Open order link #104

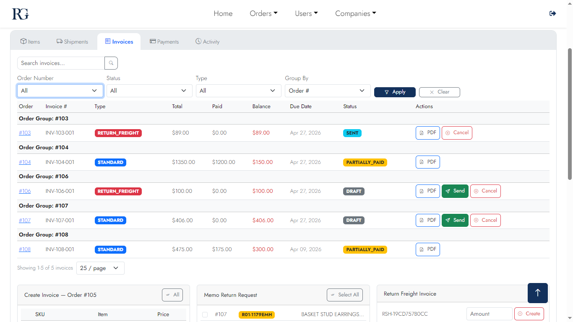25,162
